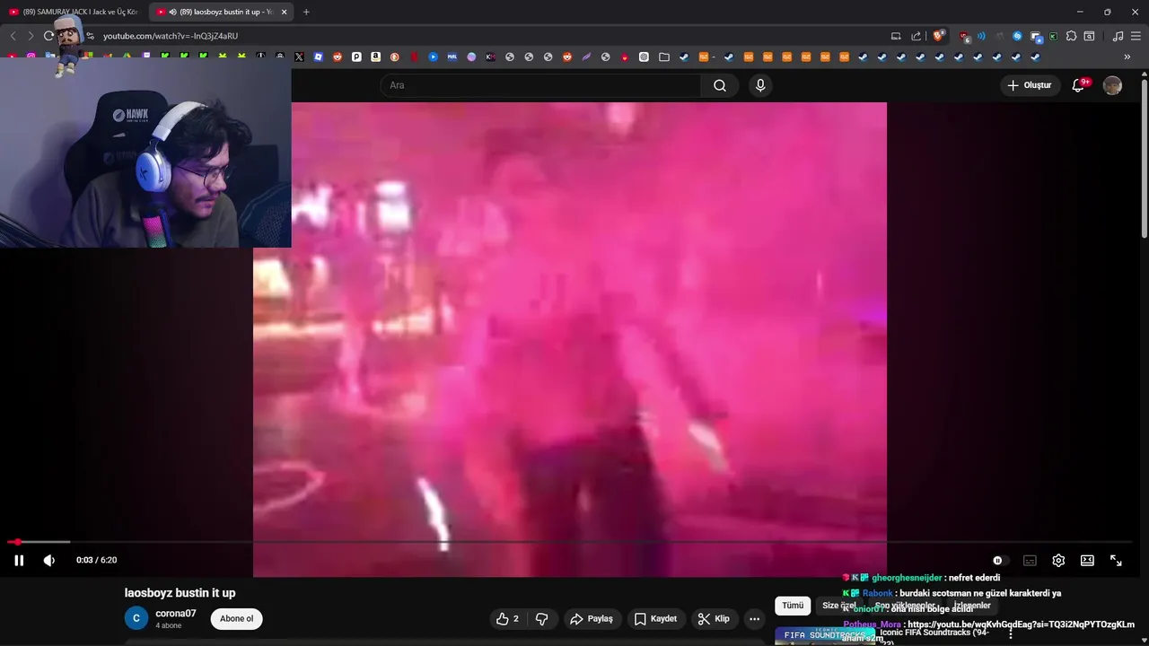The image size is (1149, 646).
Task: Open the youtu.be link in chat
Action: coord(1021,624)
